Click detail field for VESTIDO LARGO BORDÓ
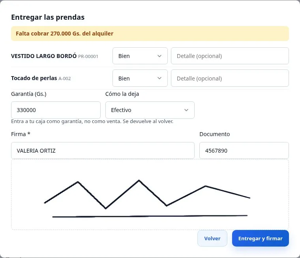The width and height of the screenshot is (300, 258). tap(230, 56)
